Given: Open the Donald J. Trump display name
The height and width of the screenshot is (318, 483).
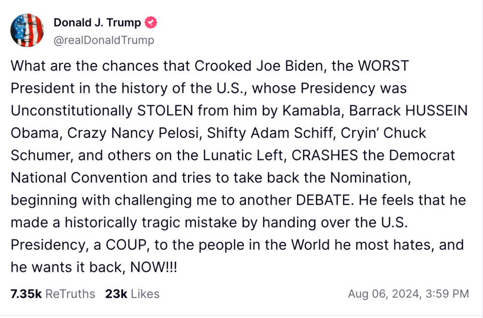Looking at the screenshot, I should pyautogui.click(x=97, y=23).
